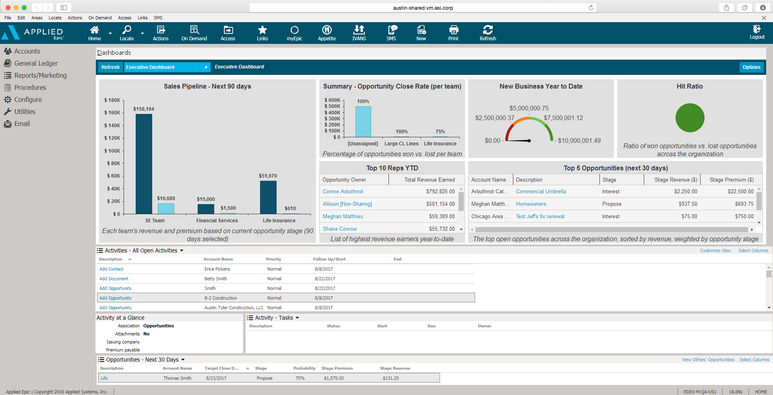Click the Print toolbar icon

[453, 32]
